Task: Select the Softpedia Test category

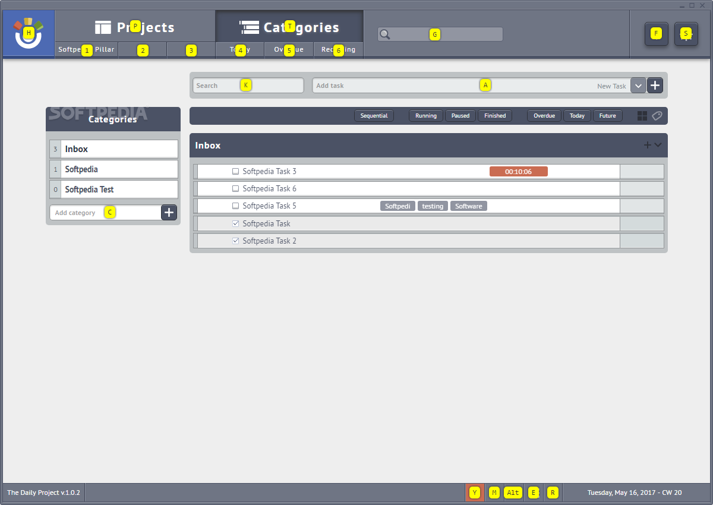Action: (114, 190)
